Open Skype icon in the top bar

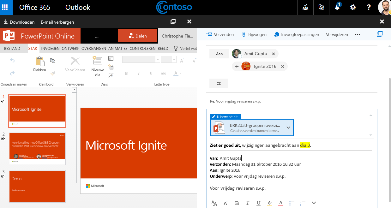pyautogui.click(x=322, y=8)
